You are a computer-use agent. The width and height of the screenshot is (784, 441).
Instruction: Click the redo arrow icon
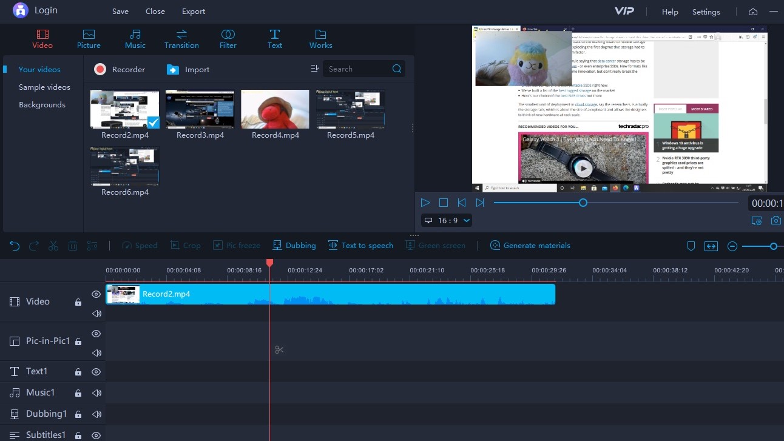coord(34,246)
